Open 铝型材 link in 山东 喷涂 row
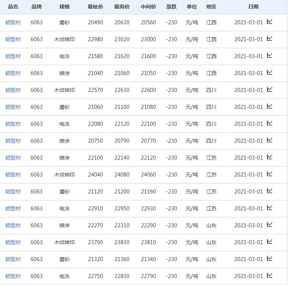 click(x=13, y=225)
